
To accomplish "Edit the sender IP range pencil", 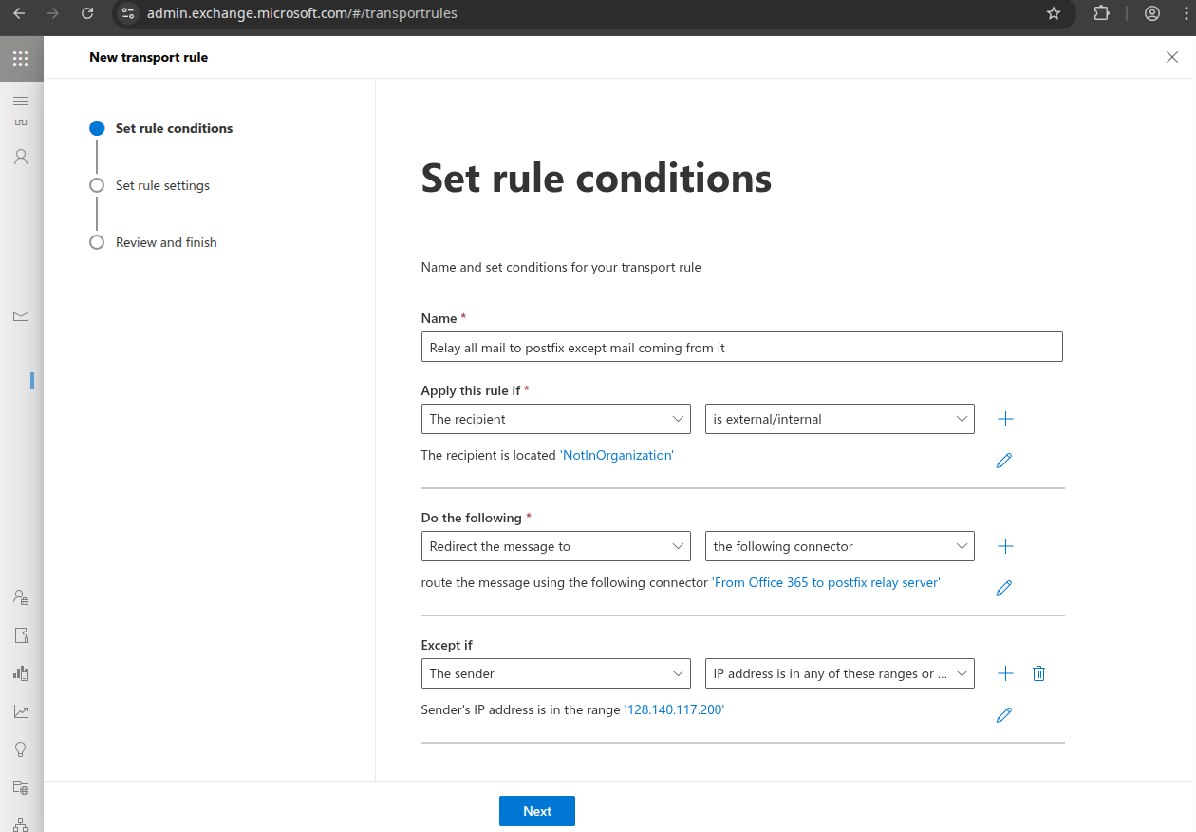I will pos(1004,715).
